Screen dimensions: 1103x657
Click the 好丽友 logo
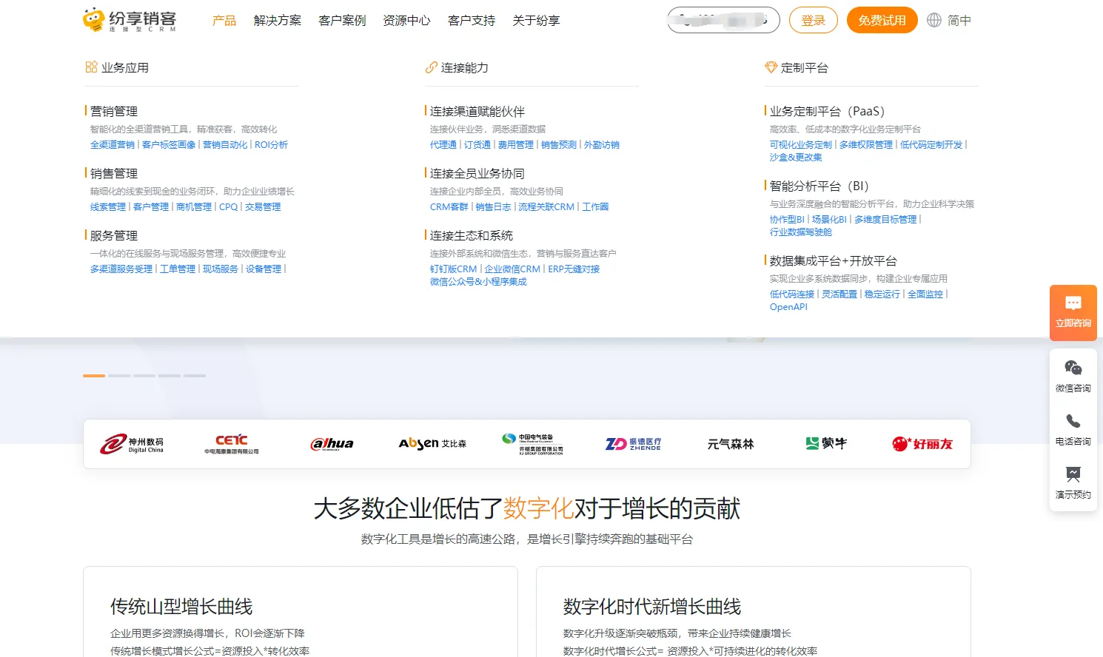click(x=922, y=444)
